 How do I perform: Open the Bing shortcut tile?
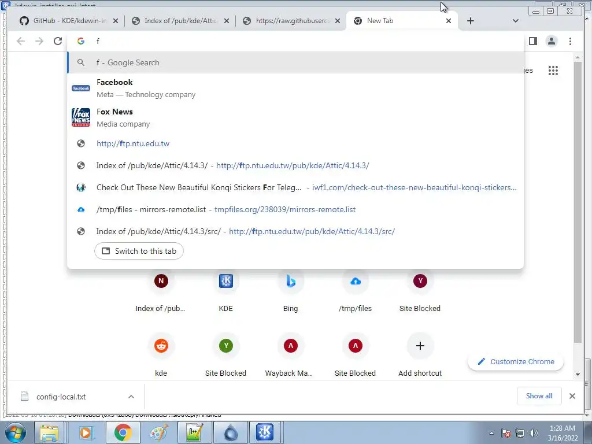tap(290, 291)
